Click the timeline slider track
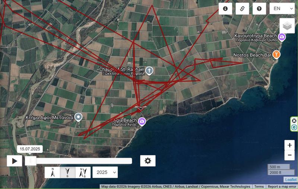 pos(78,161)
